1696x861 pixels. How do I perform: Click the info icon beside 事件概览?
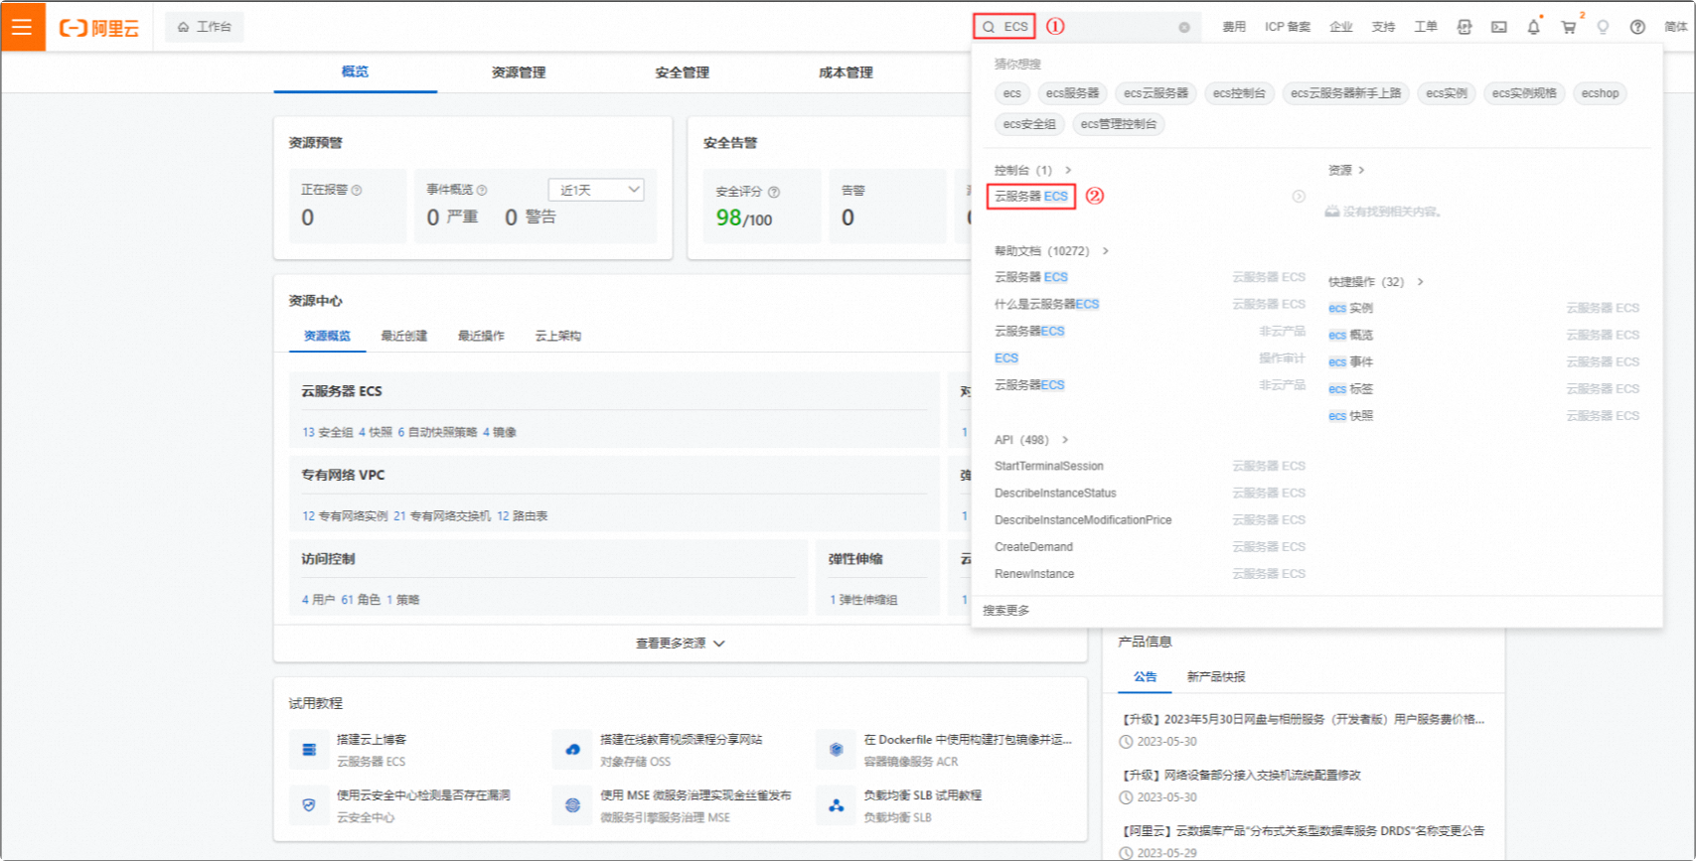click(x=482, y=190)
